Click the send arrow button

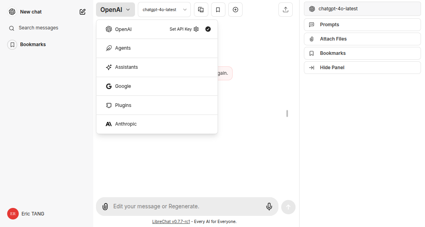288,207
